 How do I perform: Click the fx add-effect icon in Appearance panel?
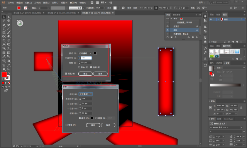176,37
